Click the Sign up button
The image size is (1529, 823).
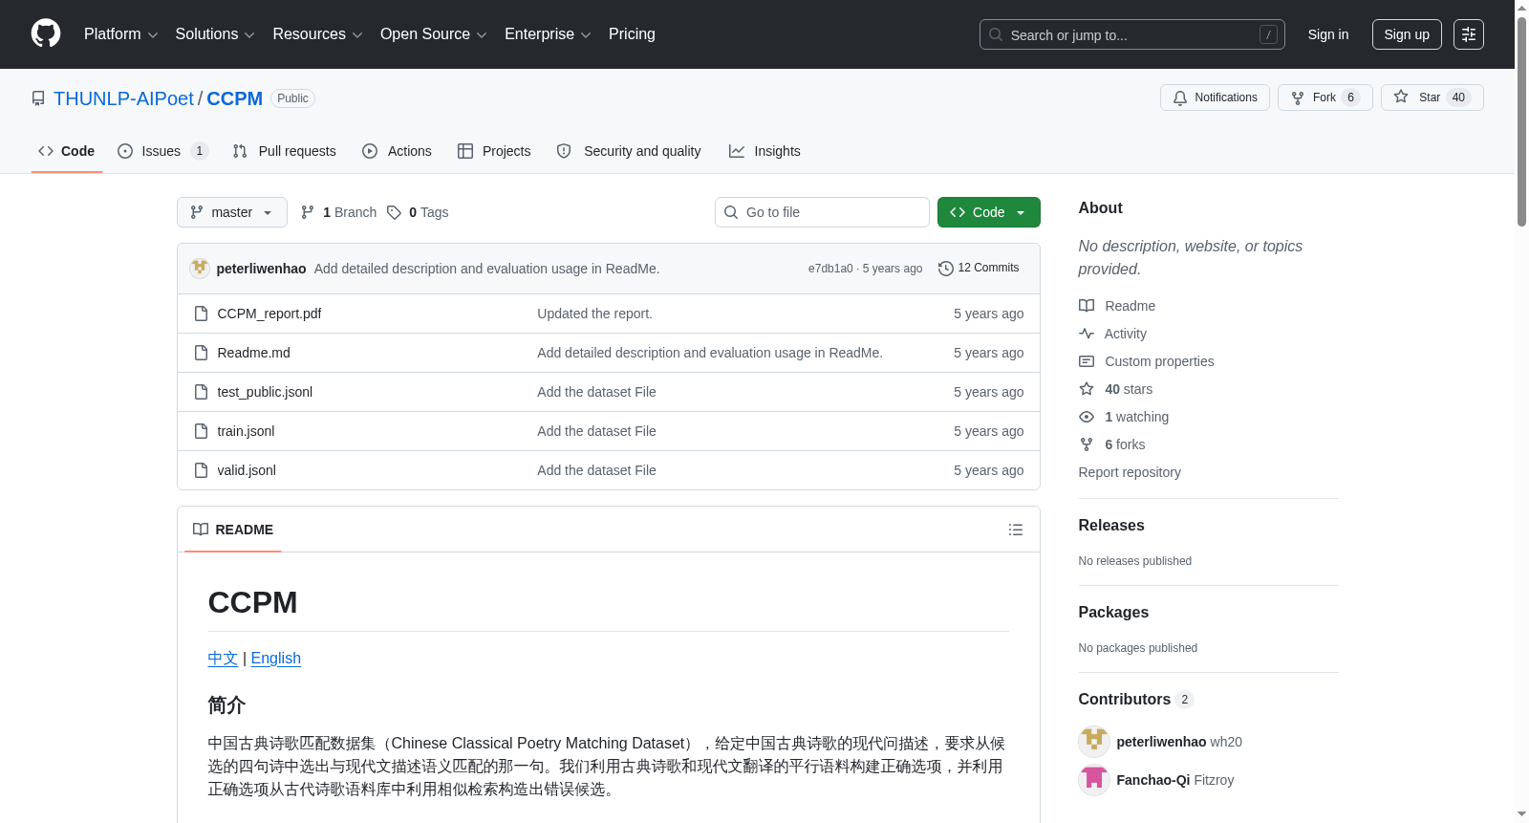click(1407, 34)
